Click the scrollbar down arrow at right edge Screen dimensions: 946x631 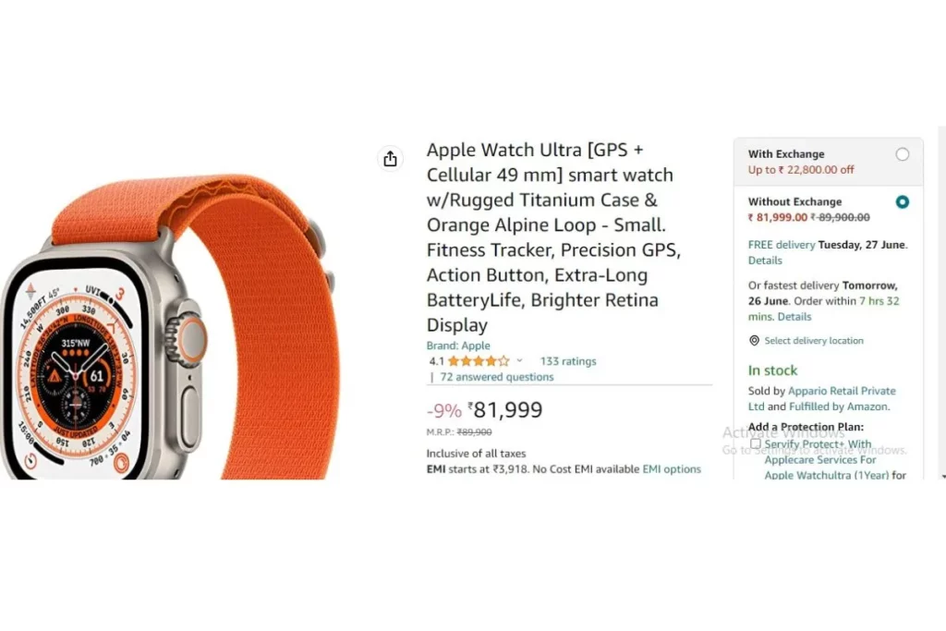(942, 477)
